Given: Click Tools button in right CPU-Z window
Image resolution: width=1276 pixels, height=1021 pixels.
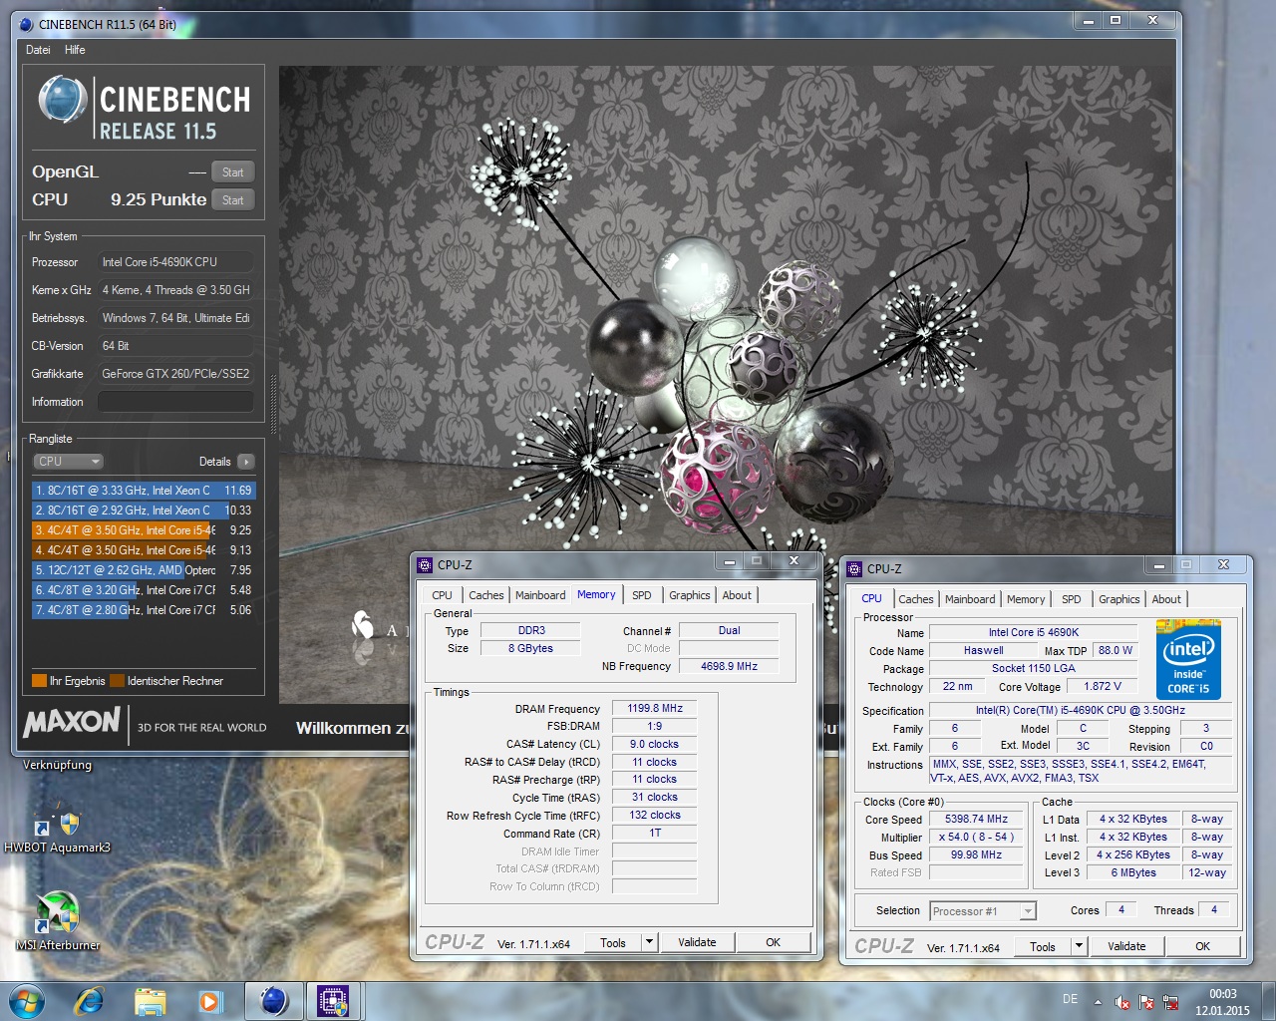Looking at the screenshot, I should 1043,946.
